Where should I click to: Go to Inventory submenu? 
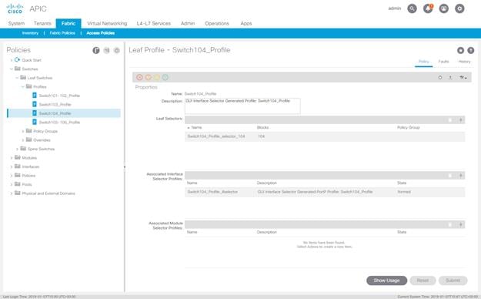point(30,33)
